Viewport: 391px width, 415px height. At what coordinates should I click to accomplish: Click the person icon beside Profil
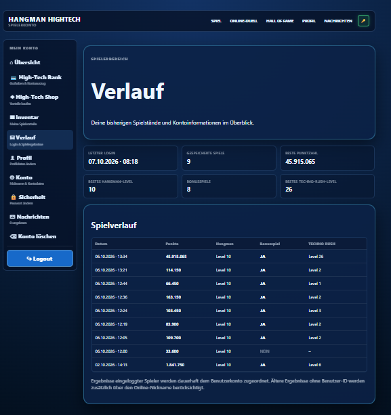pyautogui.click(x=12, y=158)
